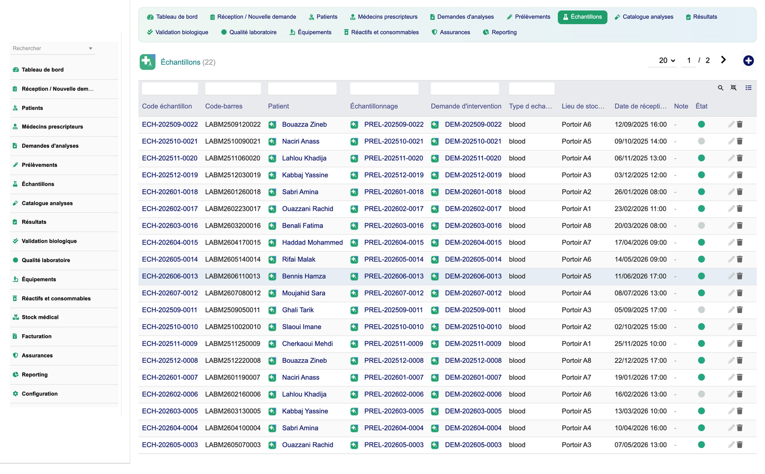Open patient link Haddad Mohammed
The height and width of the screenshot is (474, 765).
click(312, 243)
